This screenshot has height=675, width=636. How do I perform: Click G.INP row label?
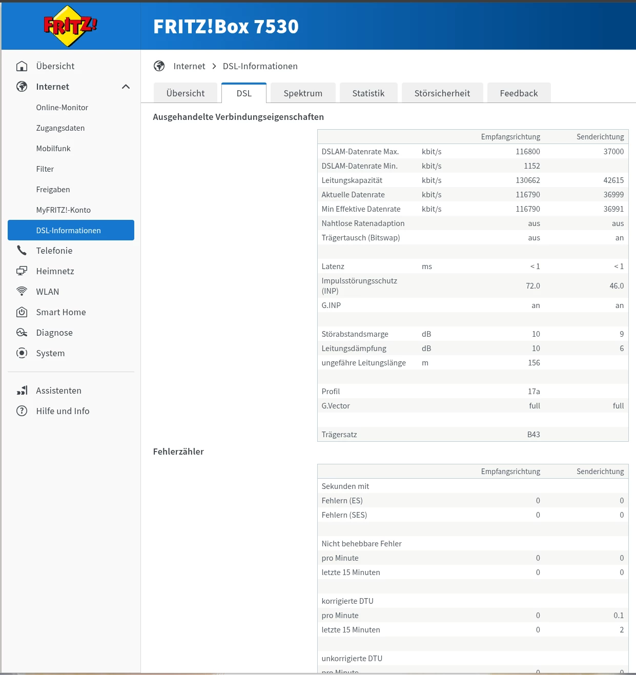pyautogui.click(x=331, y=305)
